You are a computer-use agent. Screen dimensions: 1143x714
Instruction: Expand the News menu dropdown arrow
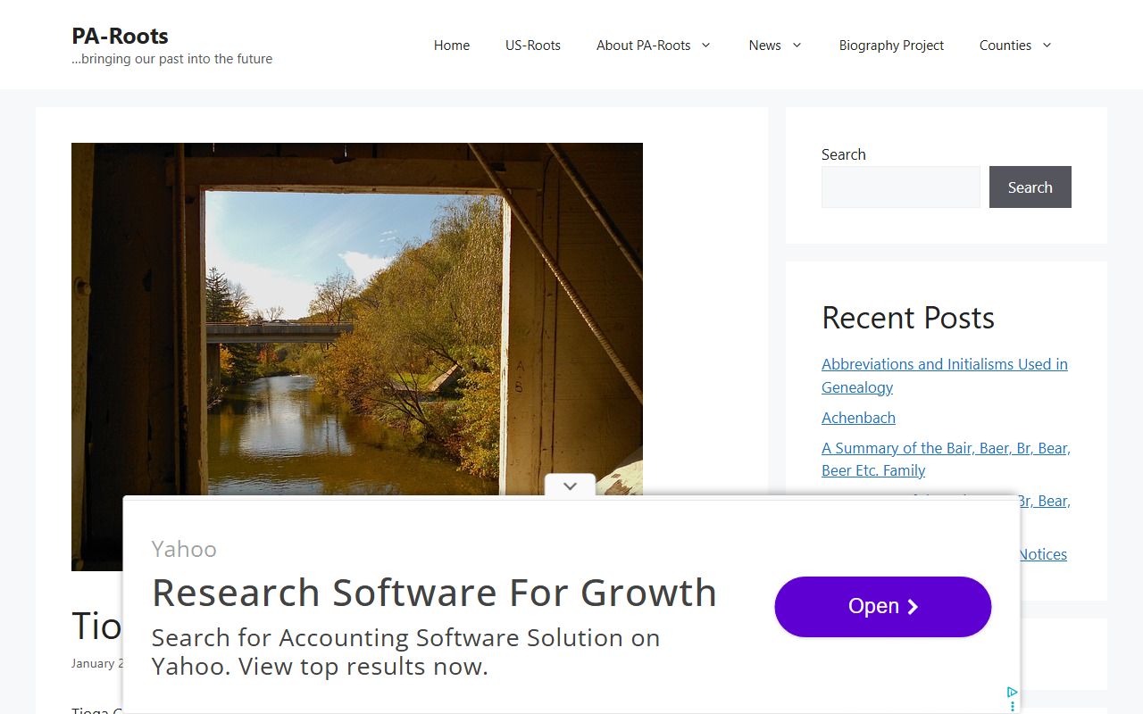point(797,45)
